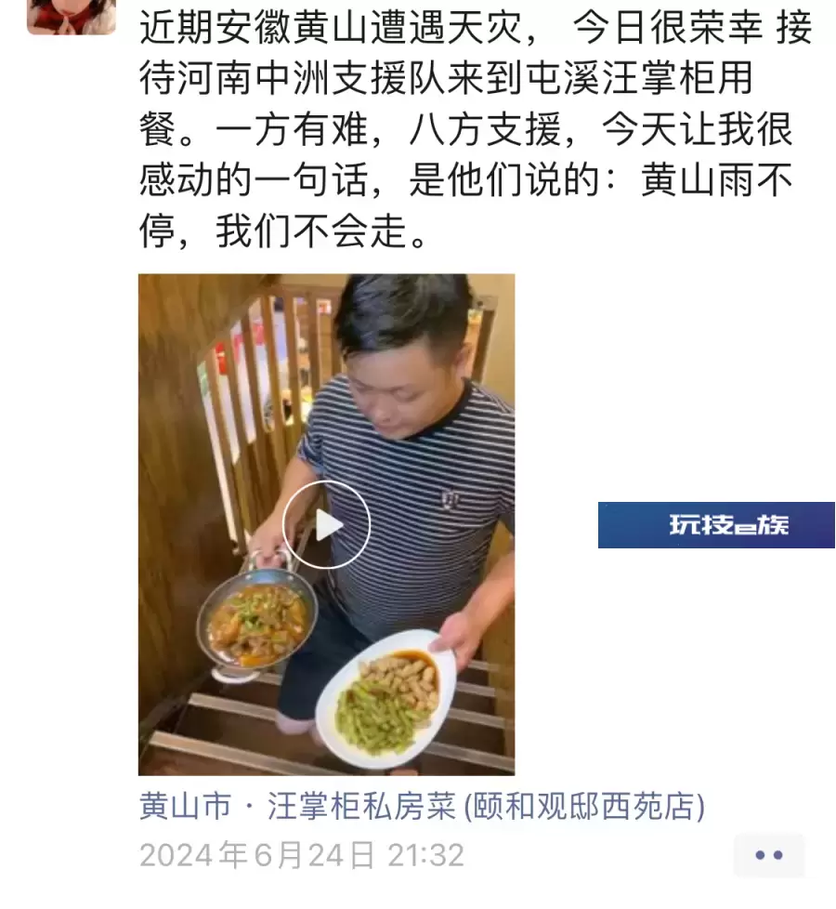Open the two-dot comment and like menu
The height and width of the screenshot is (909, 836).
(769, 855)
